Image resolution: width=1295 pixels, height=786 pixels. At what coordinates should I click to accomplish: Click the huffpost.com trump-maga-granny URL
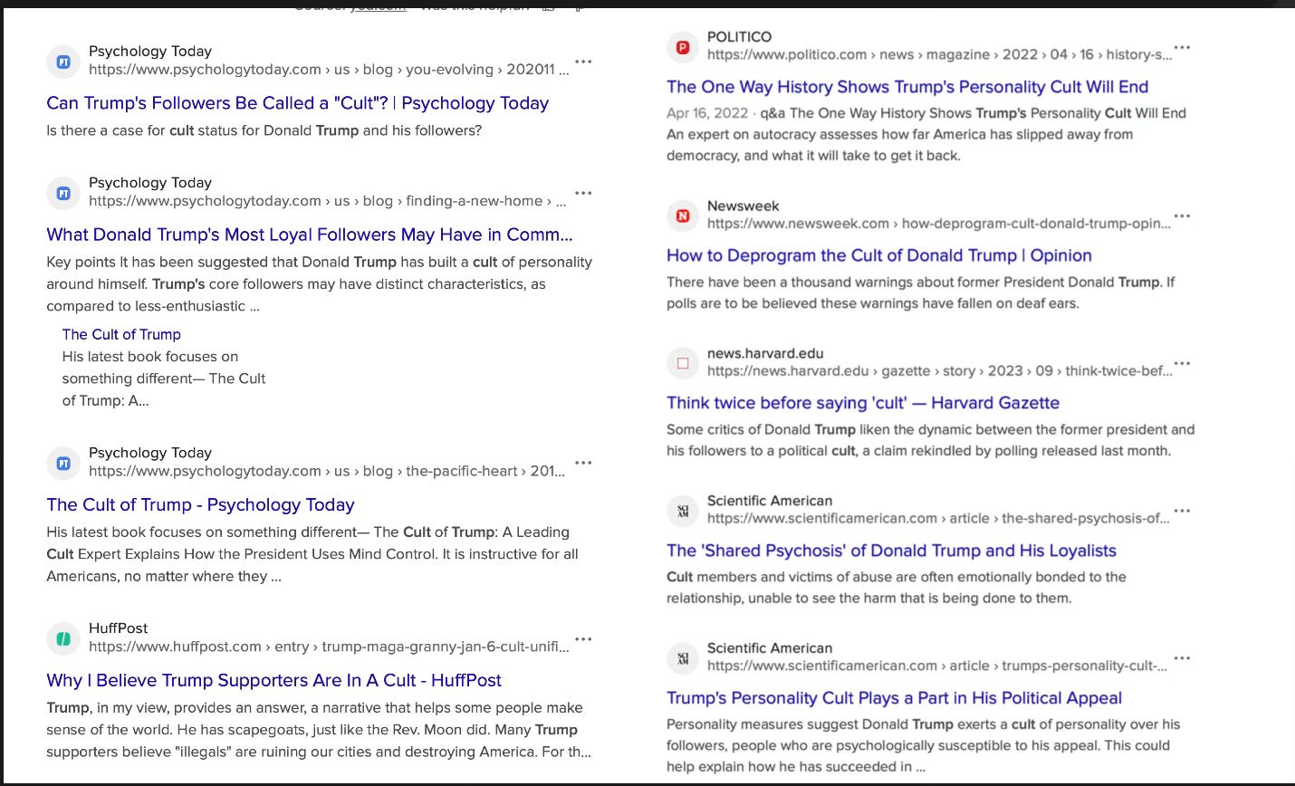[x=329, y=647]
